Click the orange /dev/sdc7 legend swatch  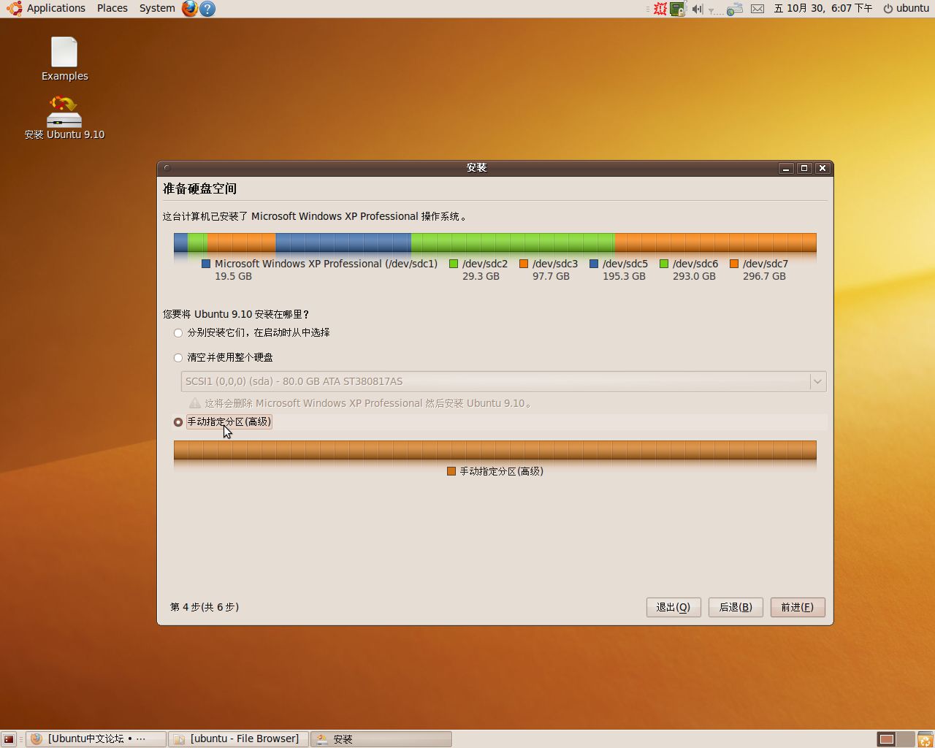[x=734, y=264]
